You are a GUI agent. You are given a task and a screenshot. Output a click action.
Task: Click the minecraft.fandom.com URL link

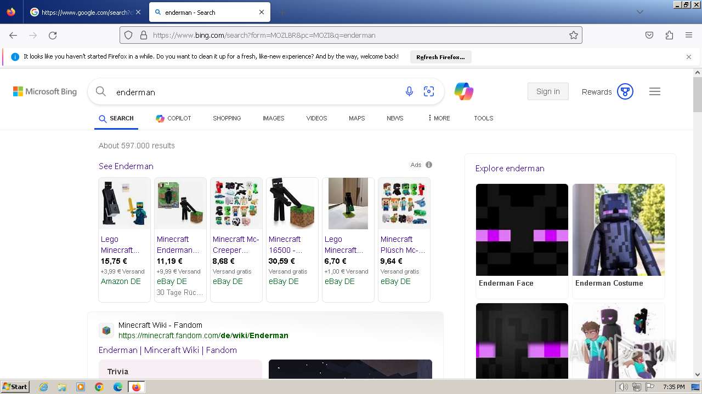tap(203, 335)
